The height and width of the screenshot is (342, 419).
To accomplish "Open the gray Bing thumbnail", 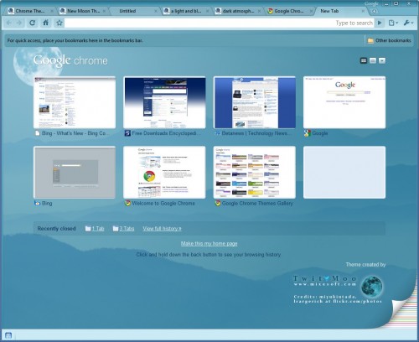I will click(75, 173).
